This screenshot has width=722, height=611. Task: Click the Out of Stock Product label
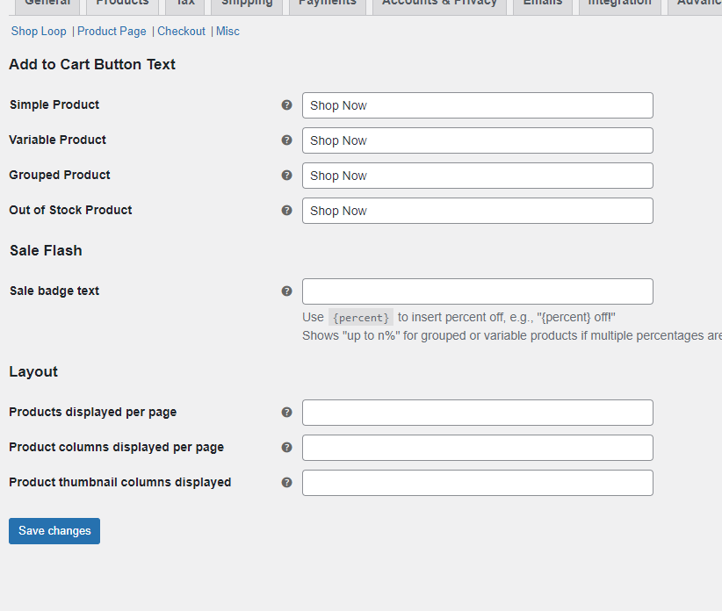[70, 211]
